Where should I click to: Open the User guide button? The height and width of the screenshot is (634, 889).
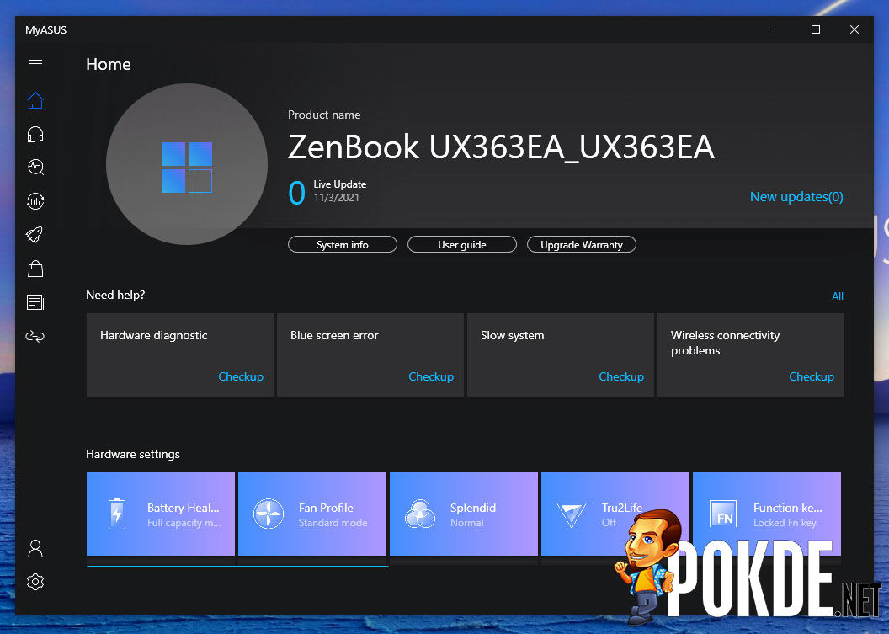pyautogui.click(x=462, y=244)
